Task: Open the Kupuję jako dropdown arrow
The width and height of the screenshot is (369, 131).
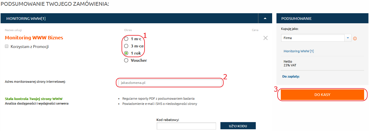Action: (348, 38)
